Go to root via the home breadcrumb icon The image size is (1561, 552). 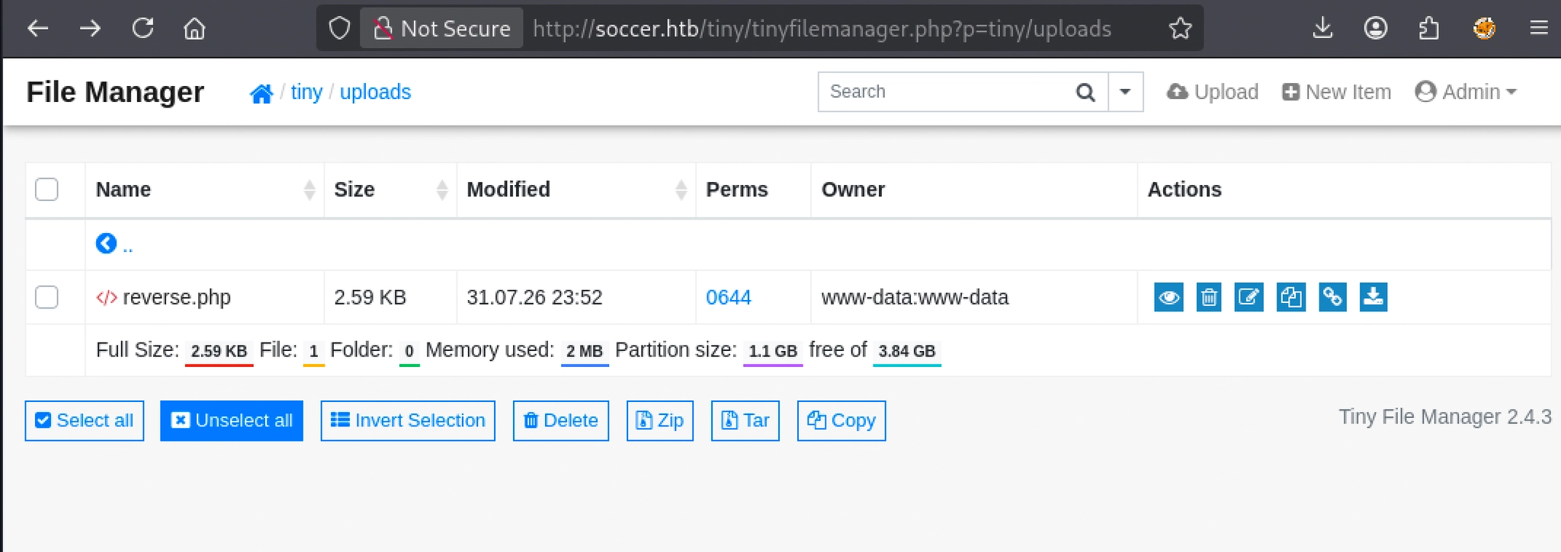click(261, 93)
